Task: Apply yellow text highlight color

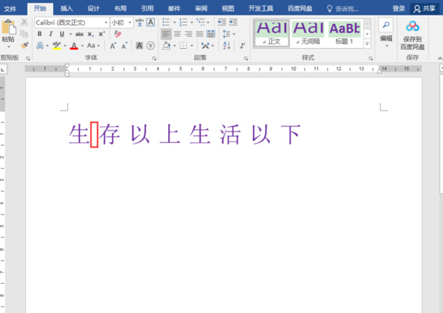Action: 57,46
